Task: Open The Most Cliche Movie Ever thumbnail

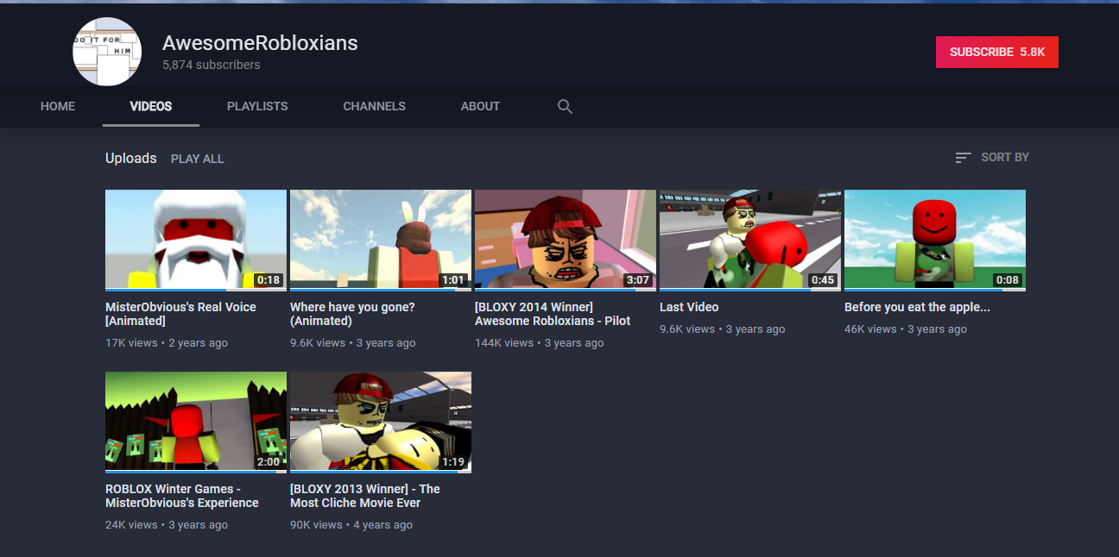Action: point(381,422)
